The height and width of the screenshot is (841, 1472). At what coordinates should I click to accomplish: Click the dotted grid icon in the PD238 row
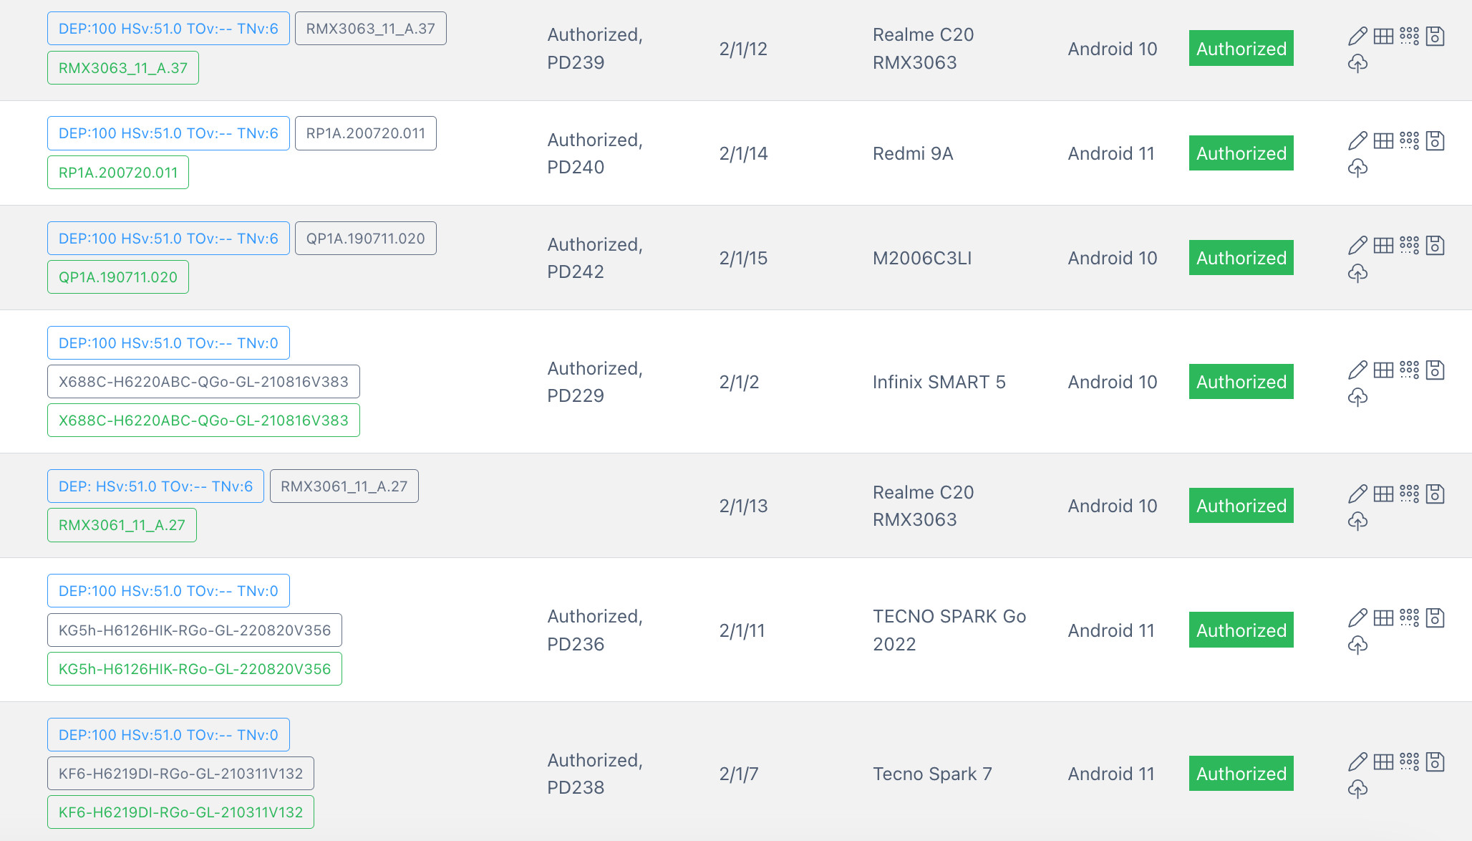coord(1409,761)
